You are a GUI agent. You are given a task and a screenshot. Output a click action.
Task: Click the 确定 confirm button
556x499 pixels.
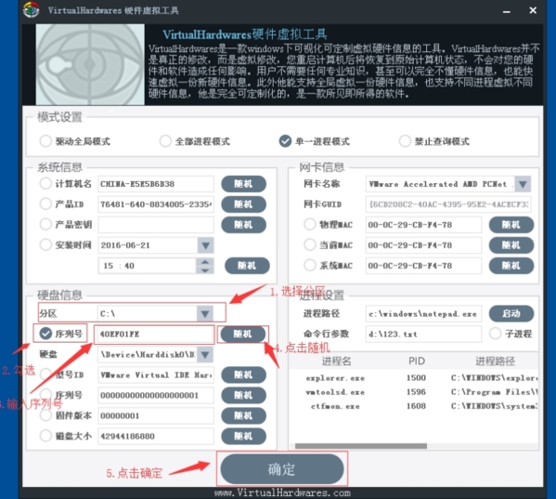(282, 469)
